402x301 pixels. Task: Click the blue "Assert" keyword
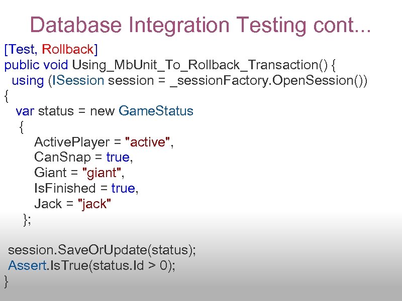point(27,266)
